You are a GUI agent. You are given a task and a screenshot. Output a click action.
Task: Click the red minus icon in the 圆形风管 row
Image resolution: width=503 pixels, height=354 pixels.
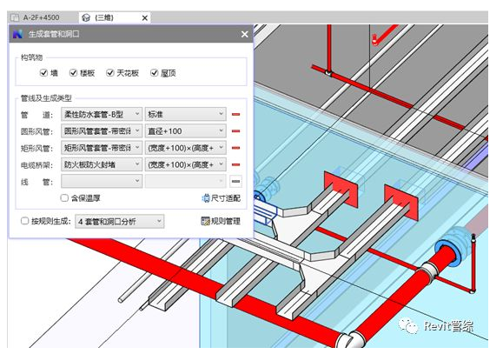click(x=235, y=131)
